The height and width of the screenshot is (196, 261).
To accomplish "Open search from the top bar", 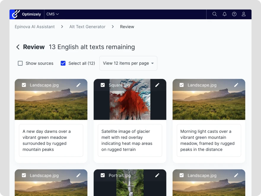I will 215,14.
